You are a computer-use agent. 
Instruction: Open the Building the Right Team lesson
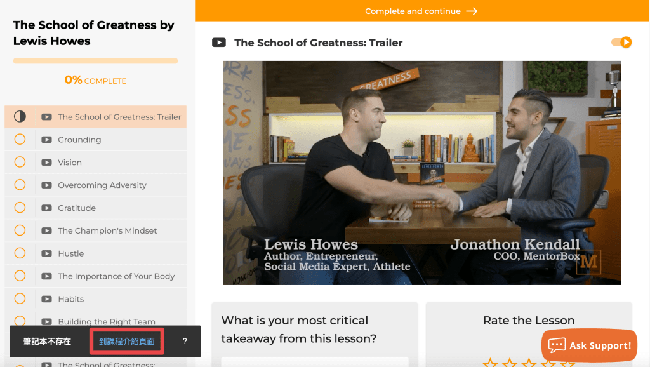pyautogui.click(x=107, y=321)
